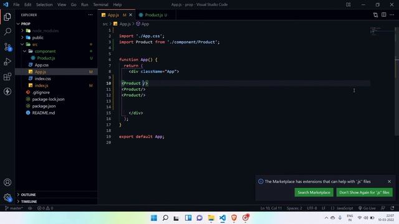Viewport: 399px width, 224px height.
Task: Click the Explorer more actions ellipsis
Action: pos(90,15)
